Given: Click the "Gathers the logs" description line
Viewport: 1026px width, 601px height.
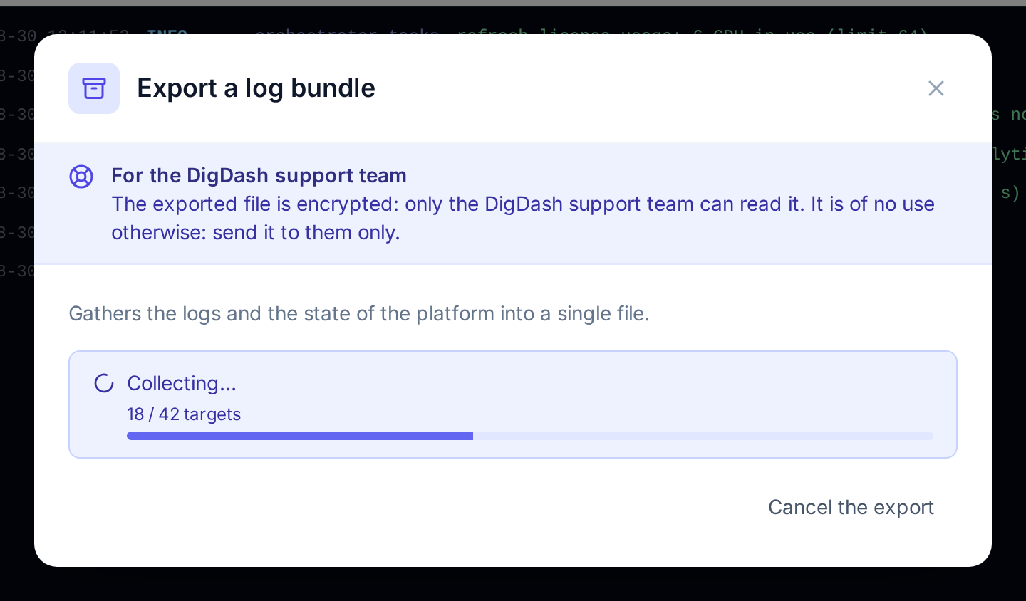Looking at the screenshot, I should tap(359, 313).
